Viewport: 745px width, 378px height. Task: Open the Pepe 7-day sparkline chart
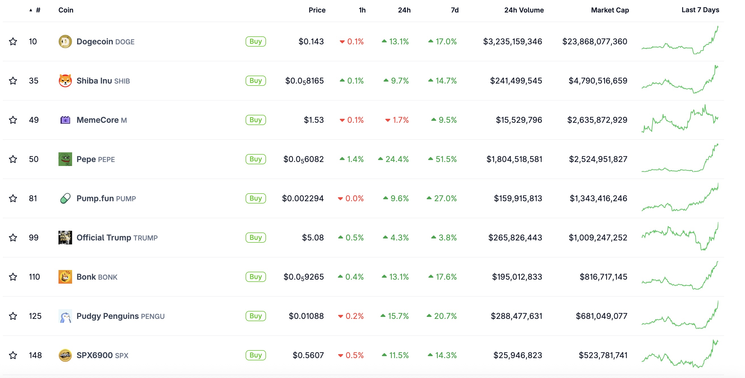[680, 159]
